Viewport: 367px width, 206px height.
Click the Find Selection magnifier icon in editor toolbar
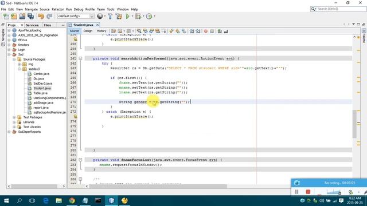(x=139, y=31)
